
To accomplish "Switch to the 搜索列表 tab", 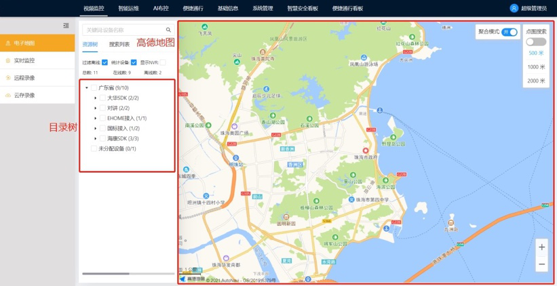I will [x=119, y=45].
